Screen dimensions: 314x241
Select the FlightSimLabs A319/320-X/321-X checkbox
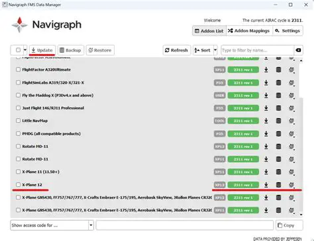tap(18, 83)
